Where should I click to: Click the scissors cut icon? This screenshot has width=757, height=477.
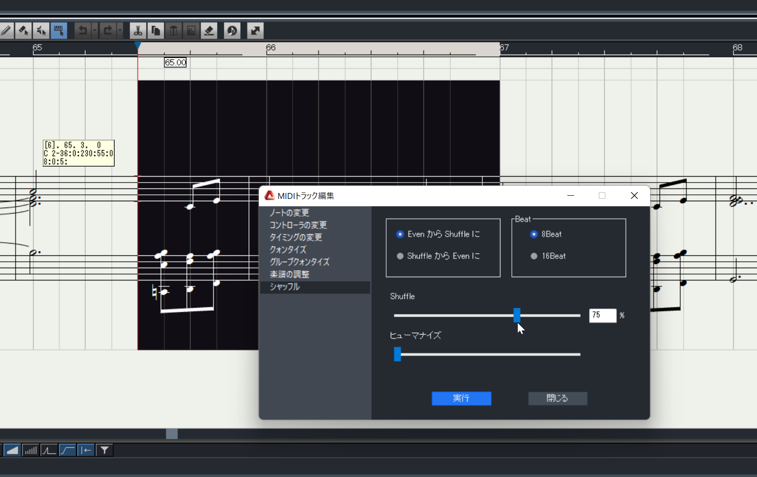click(137, 30)
